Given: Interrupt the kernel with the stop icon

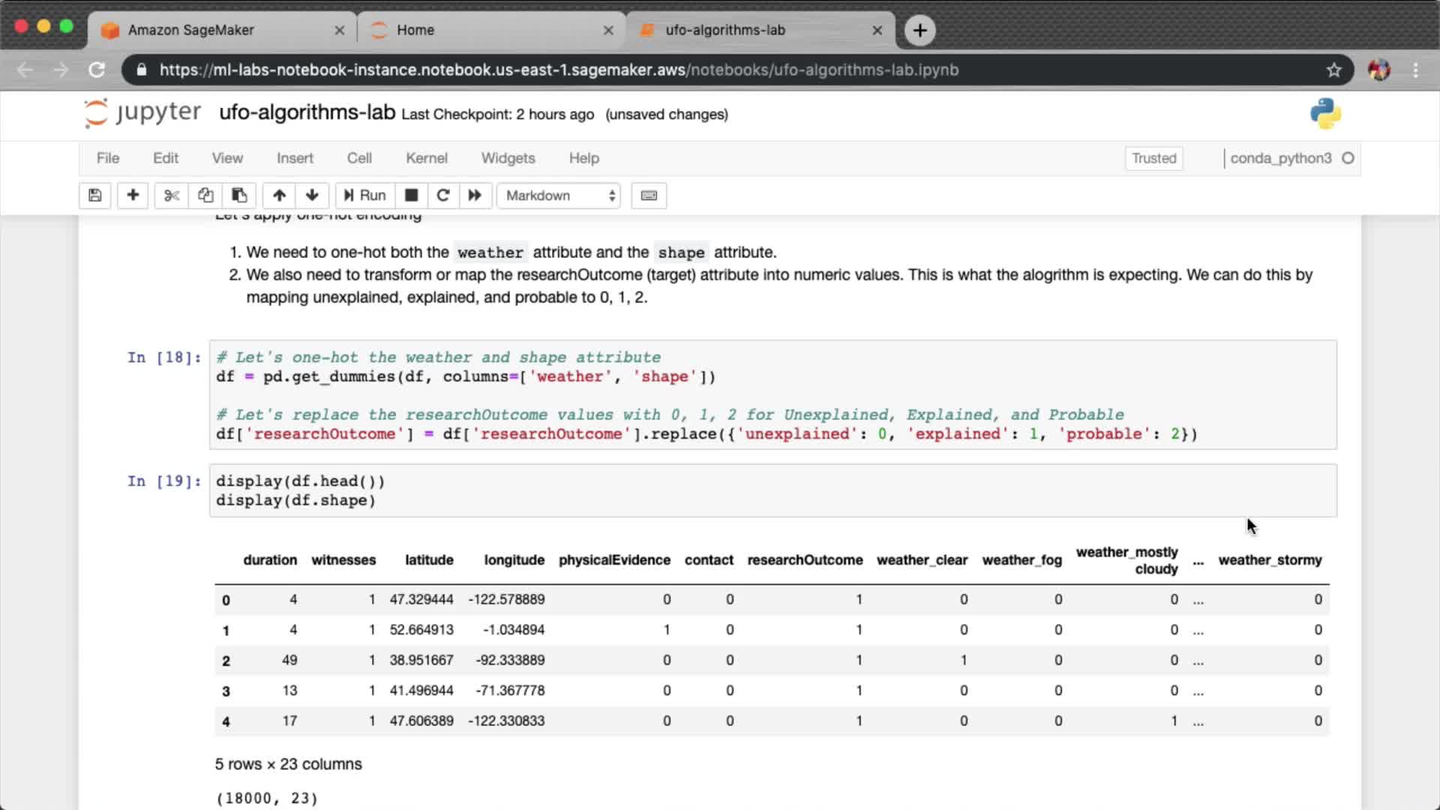Looking at the screenshot, I should 411,196.
